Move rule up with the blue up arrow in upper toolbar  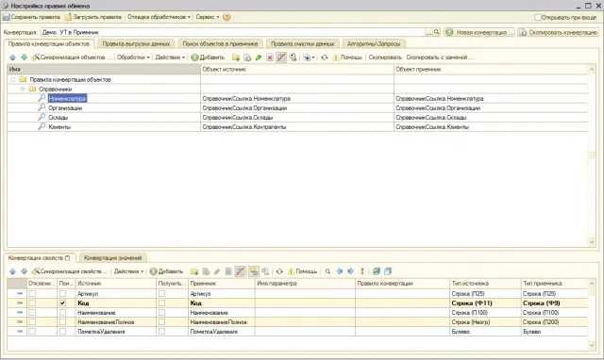[x=12, y=57]
